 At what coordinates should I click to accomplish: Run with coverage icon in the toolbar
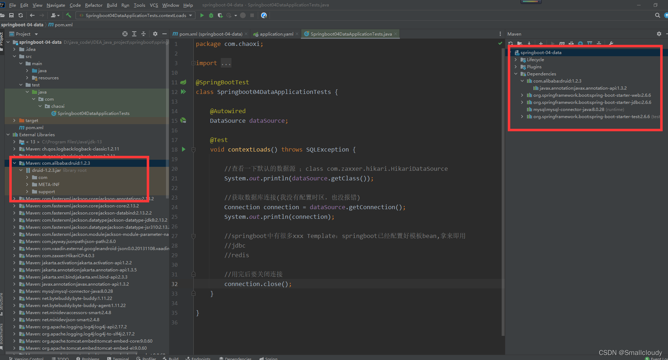click(x=220, y=15)
